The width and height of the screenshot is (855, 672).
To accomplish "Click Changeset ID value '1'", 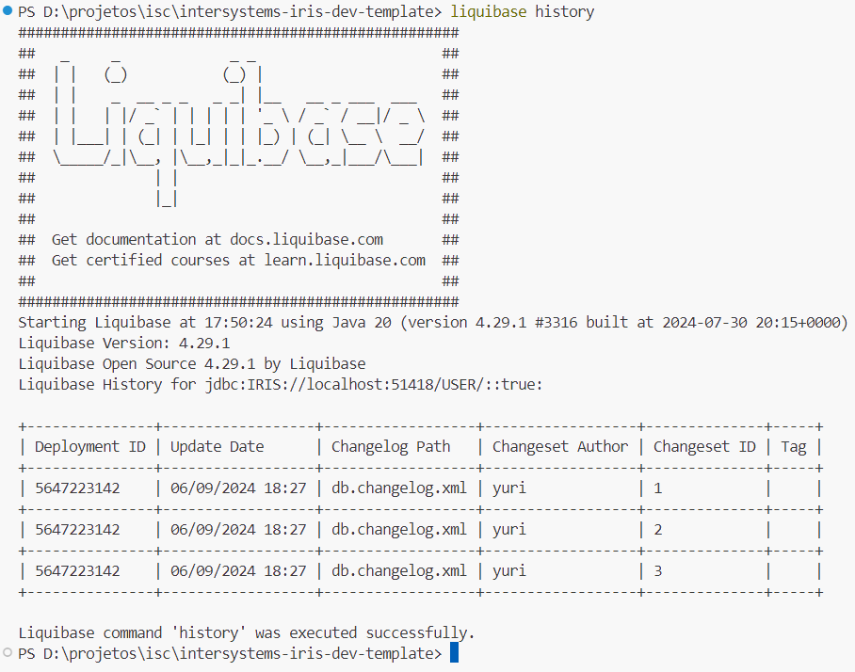I will [x=657, y=488].
